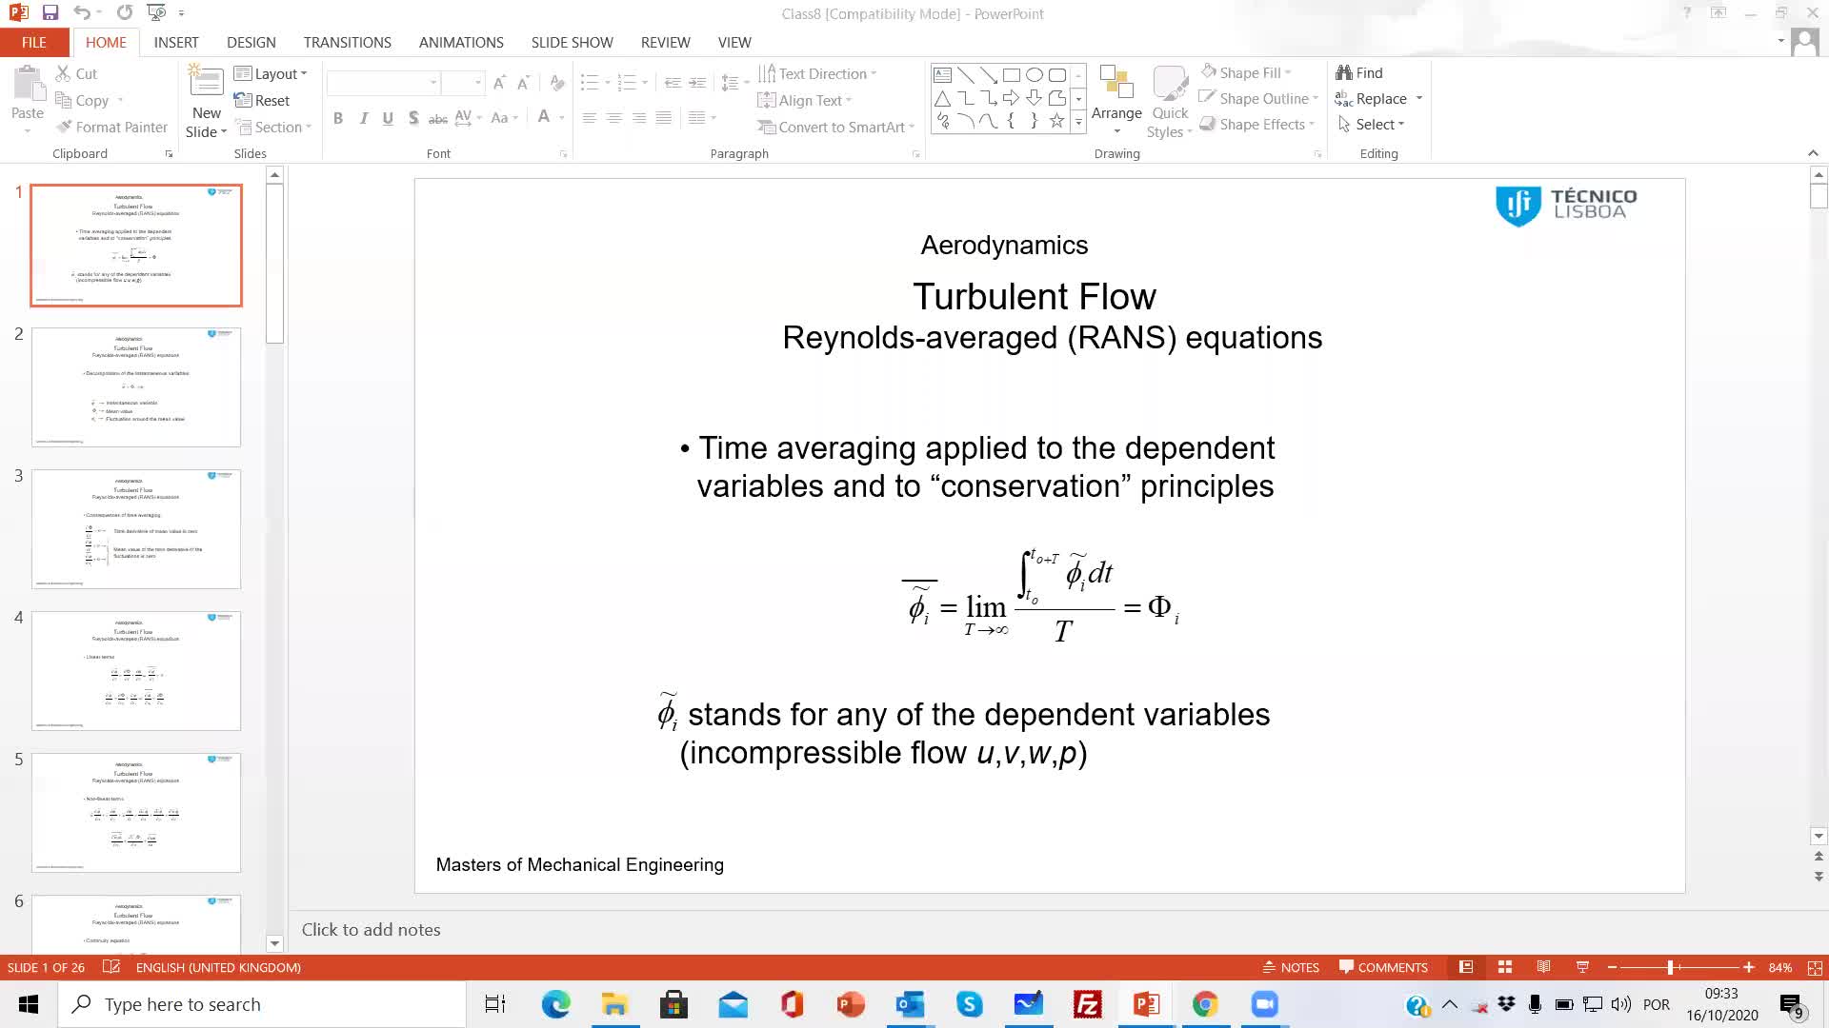Adjust the zoom slider handle
The height and width of the screenshot is (1028, 1829).
[1670, 967]
